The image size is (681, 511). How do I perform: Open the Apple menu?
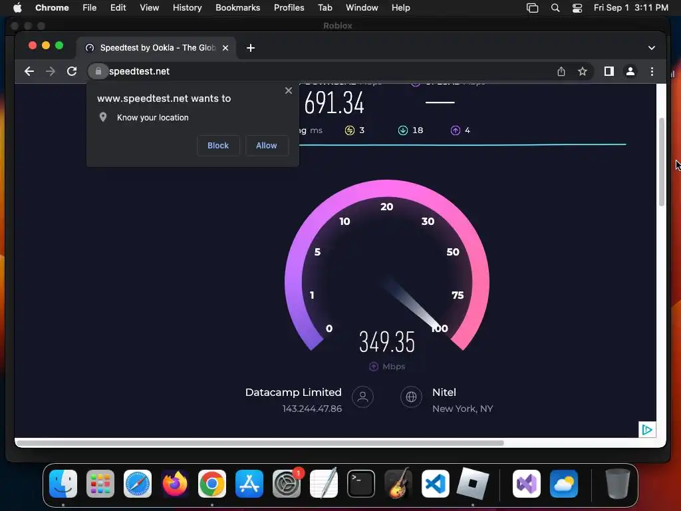pyautogui.click(x=17, y=7)
